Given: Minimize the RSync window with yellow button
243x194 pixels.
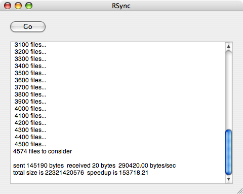Looking at the screenshot, I should (18, 6).
